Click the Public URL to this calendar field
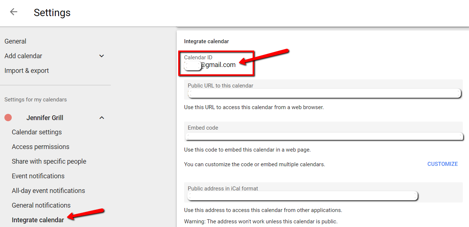Screen dimensions: 469x227 (323, 90)
